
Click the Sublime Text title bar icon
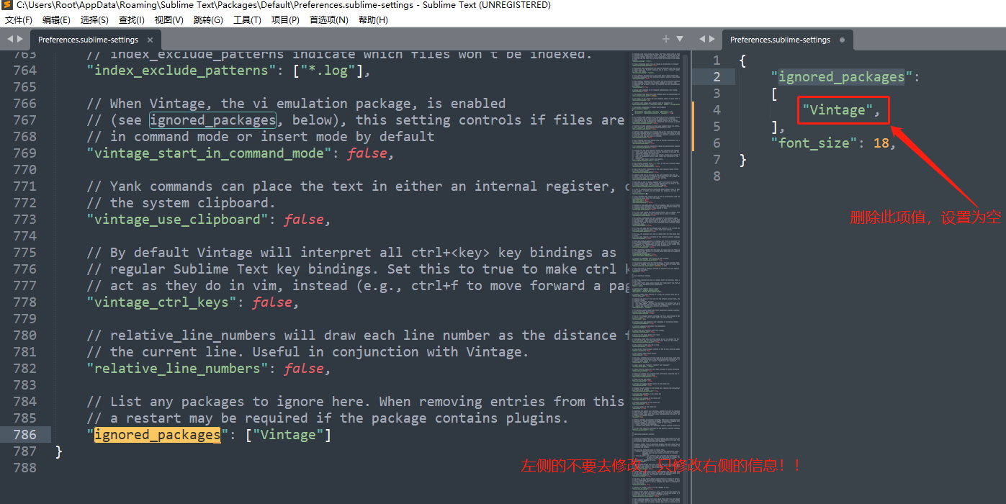point(6,5)
